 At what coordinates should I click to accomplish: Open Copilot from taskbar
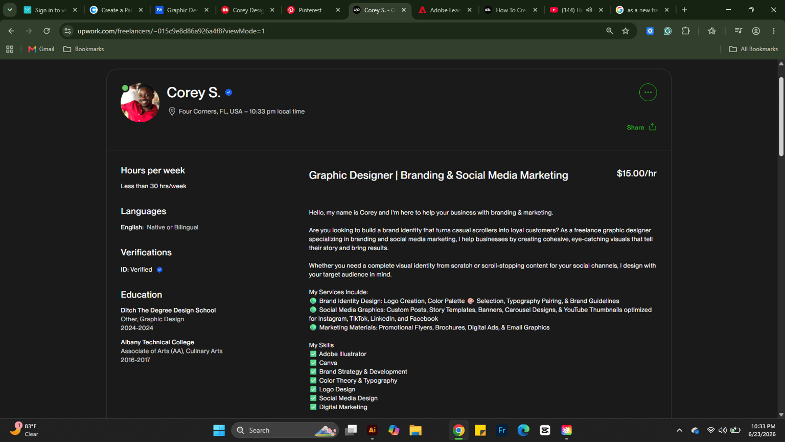point(394,430)
